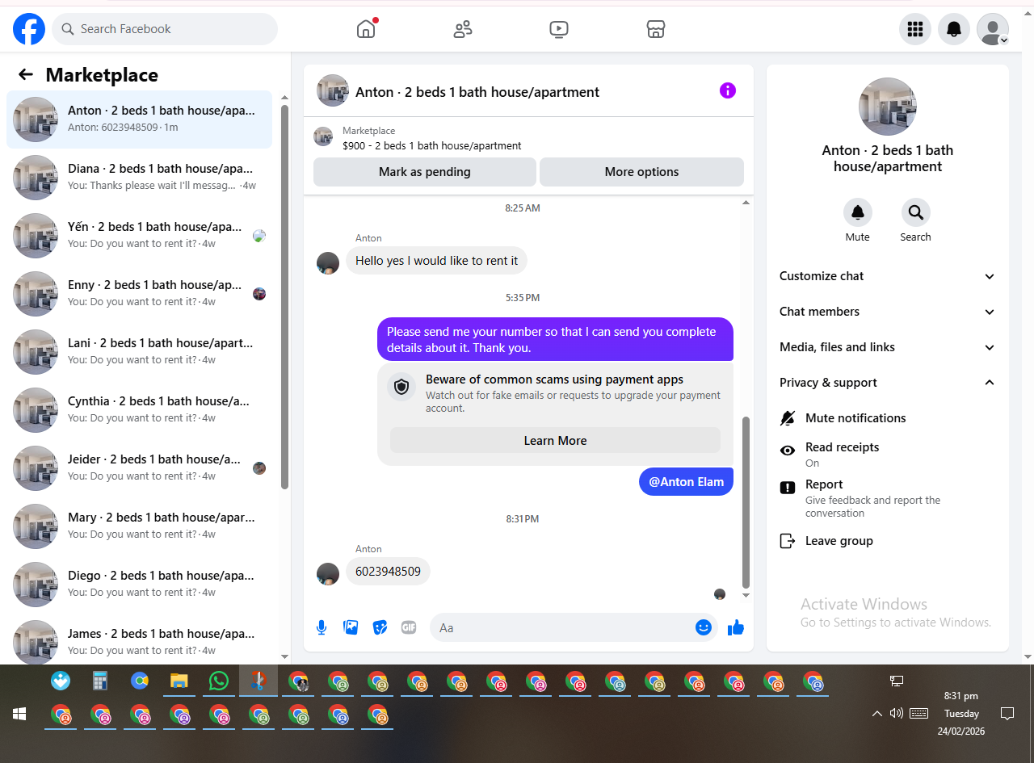Open the $900 2 beds listing link
Viewport: 1034px width, 763px height.
click(x=431, y=146)
